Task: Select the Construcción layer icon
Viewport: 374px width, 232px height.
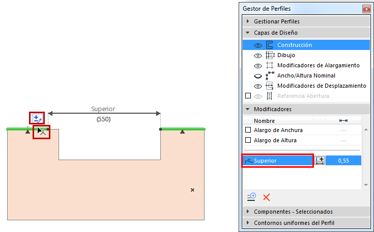Action: click(x=270, y=45)
